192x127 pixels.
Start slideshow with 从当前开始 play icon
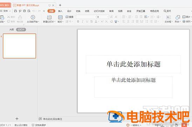[x=33, y=17]
